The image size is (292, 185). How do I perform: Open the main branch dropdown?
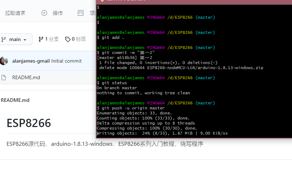[15, 39]
